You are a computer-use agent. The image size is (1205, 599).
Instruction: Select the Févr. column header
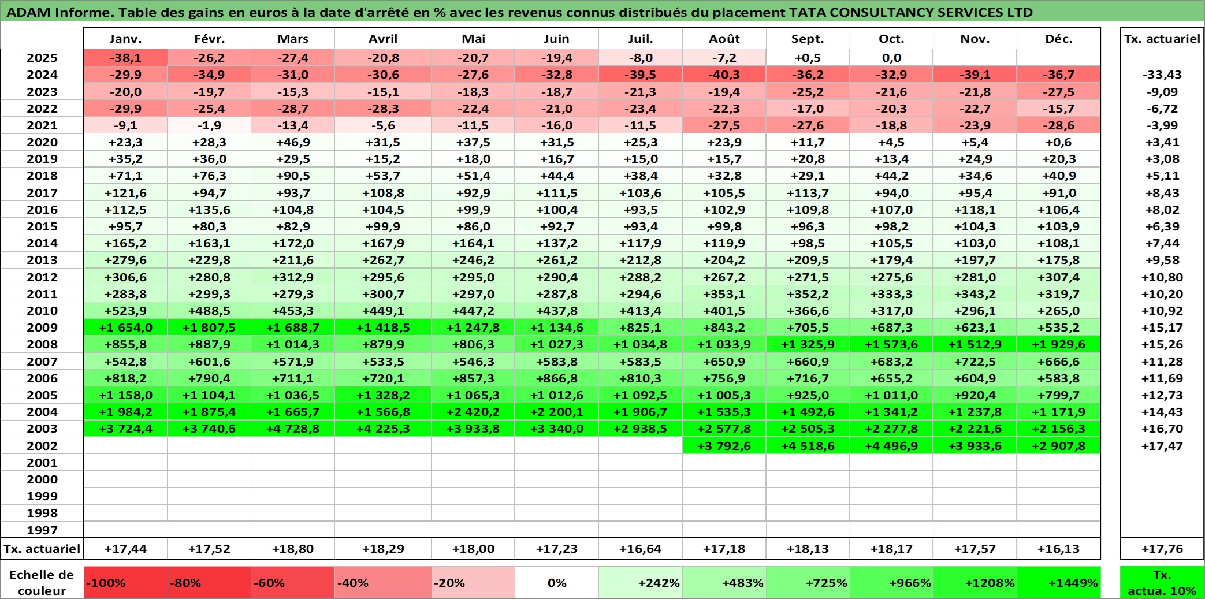[209, 39]
